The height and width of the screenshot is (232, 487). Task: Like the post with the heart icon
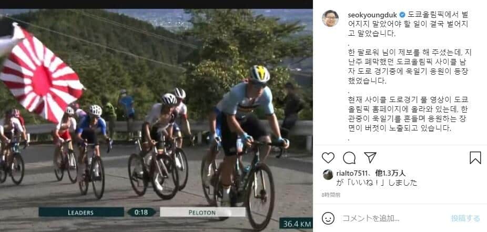[x=328, y=158]
